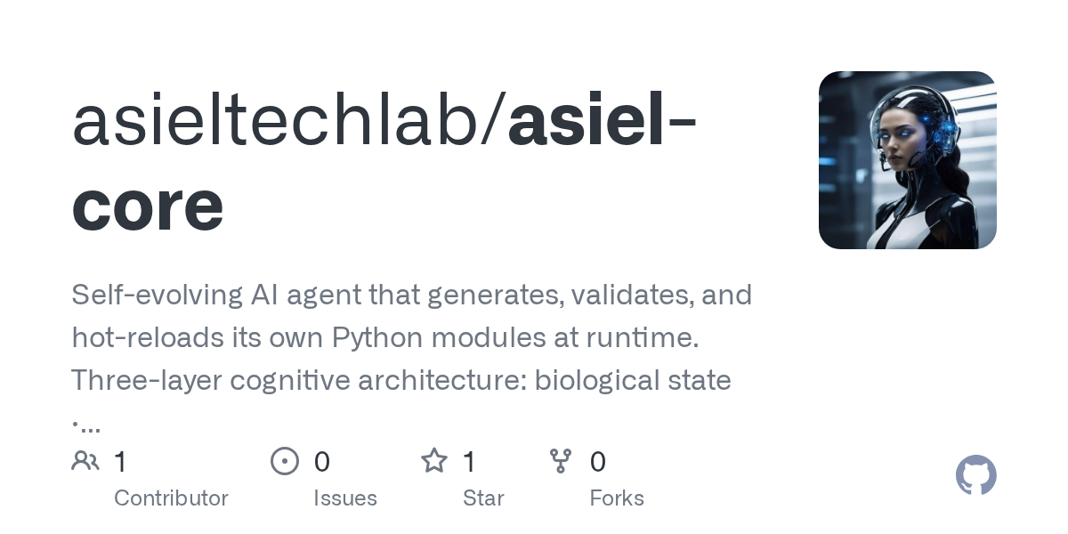Click the "Self-evolving AI agent" description line
Viewport: 1068px width, 534px height.
point(411,295)
